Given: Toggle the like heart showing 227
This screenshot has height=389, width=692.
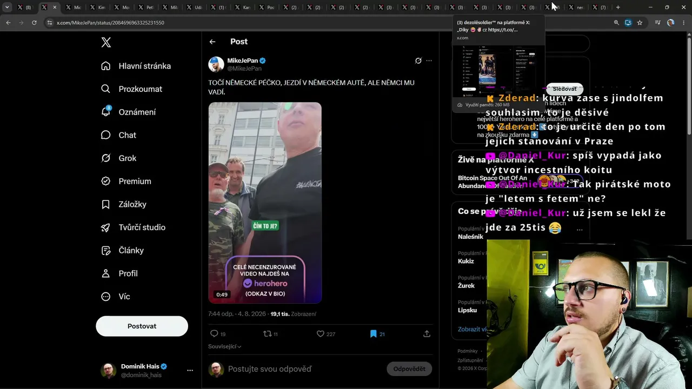Looking at the screenshot, I should pos(320,334).
